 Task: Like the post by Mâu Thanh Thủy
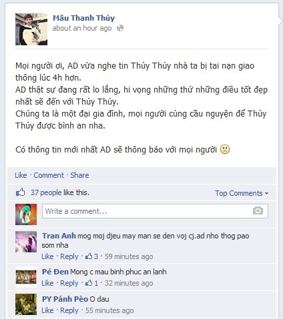click(x=21, y=175)
